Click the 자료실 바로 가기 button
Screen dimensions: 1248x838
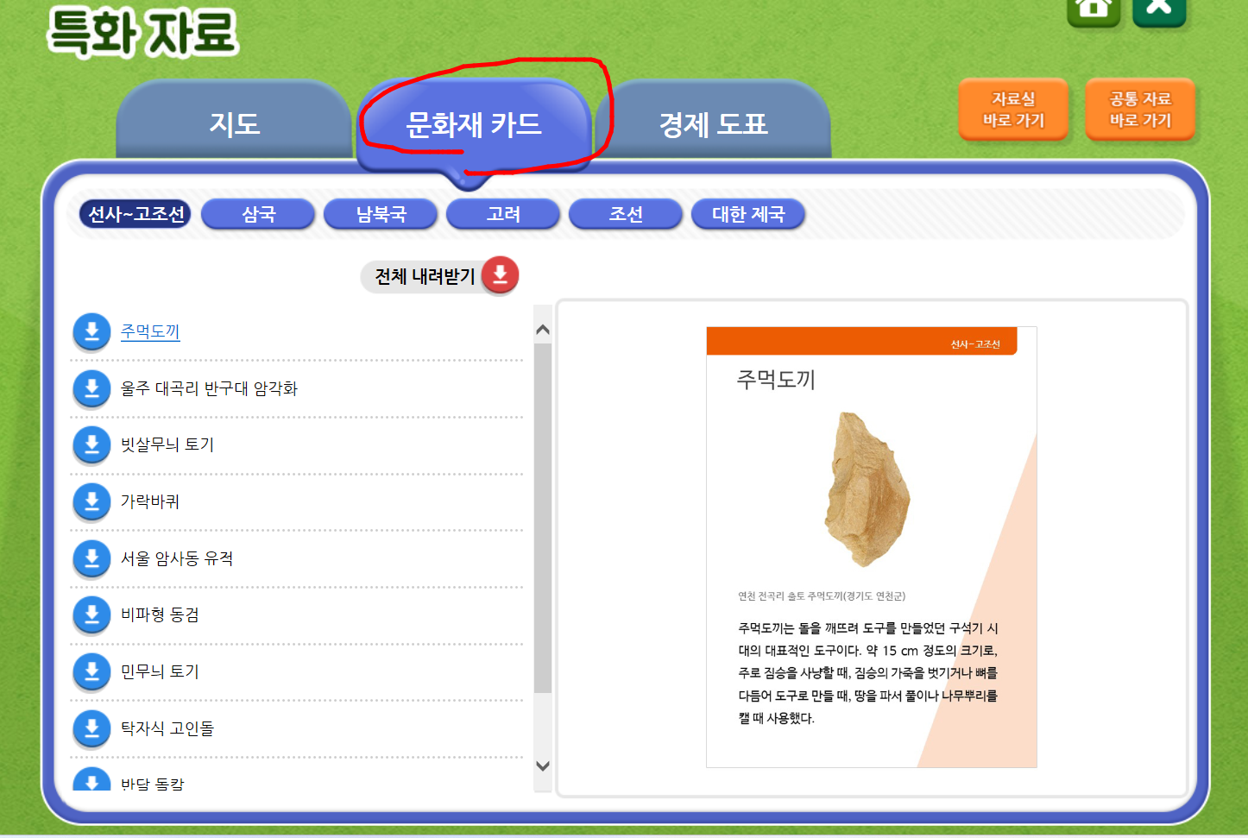[x=1013, y=110]
